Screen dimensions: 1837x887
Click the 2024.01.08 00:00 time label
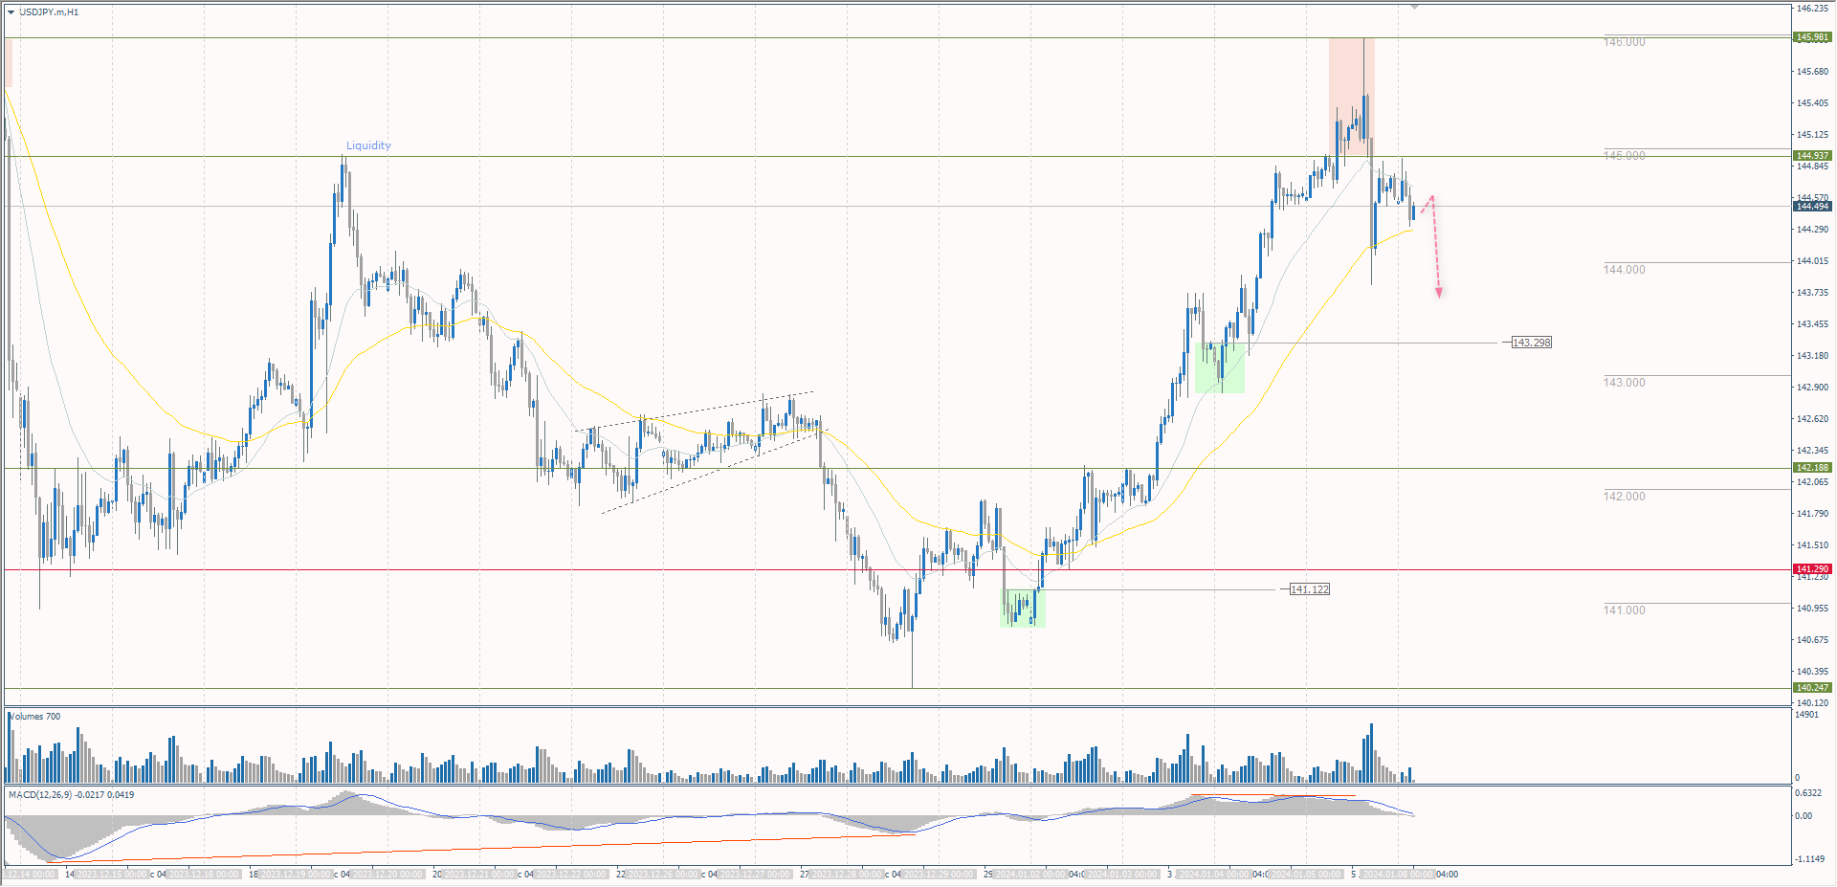1397,875
